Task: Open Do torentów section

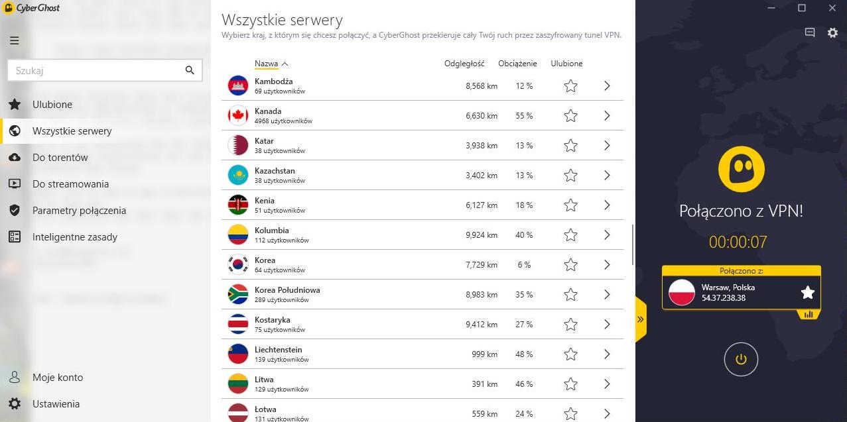Action: click(60, 158)
